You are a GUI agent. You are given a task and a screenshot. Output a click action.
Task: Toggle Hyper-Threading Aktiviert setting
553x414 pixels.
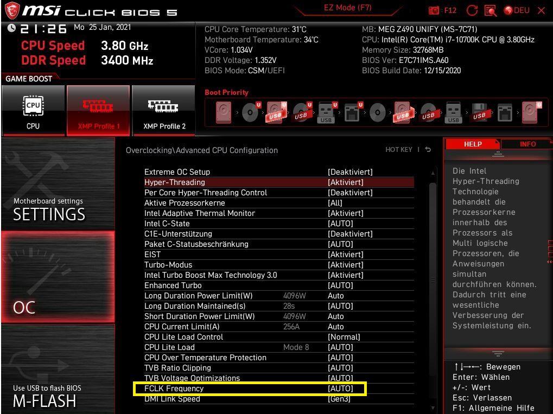coord(278,182)
